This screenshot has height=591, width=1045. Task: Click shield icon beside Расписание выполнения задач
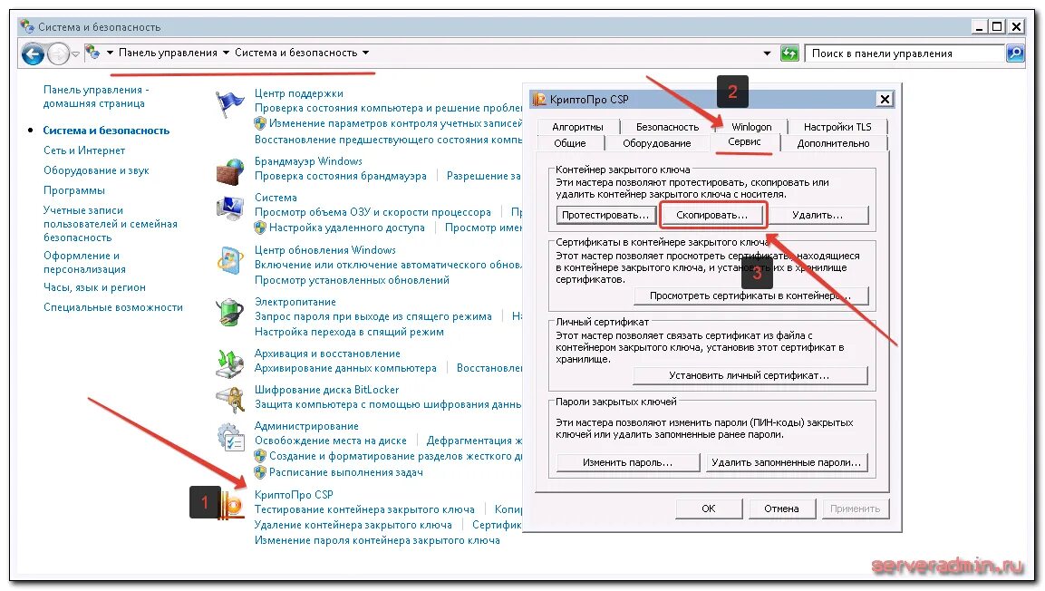(261, 472)
